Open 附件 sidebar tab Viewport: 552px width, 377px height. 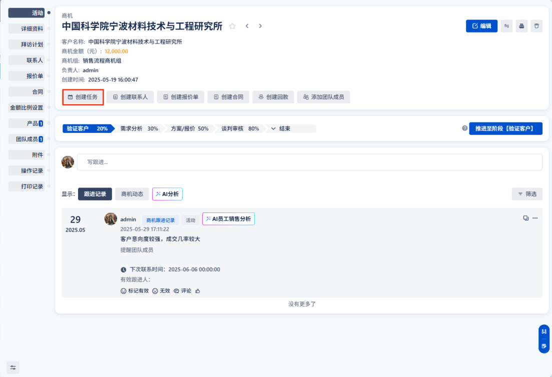pyautogui.click(x=27, y=155)
